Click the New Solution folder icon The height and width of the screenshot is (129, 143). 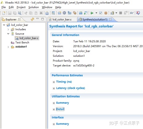pos(59,13)
